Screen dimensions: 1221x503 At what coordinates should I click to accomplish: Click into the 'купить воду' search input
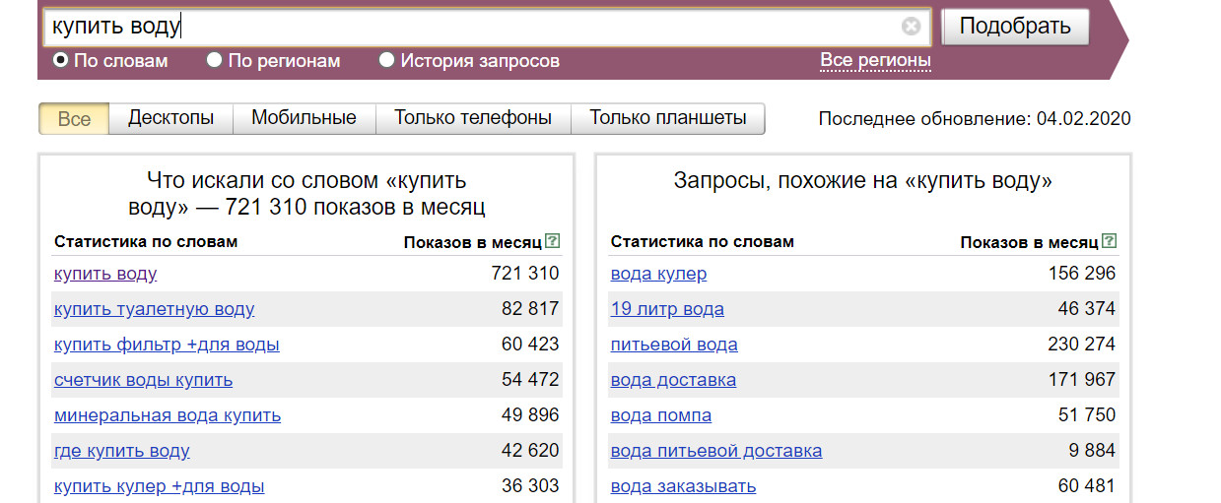(473, 27)
